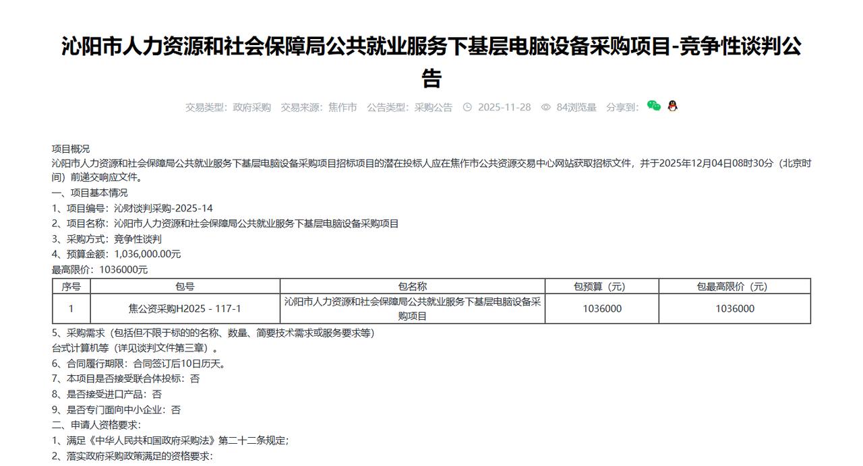Click 采购方式：竞争性谈判 line

tap(107, 239)
